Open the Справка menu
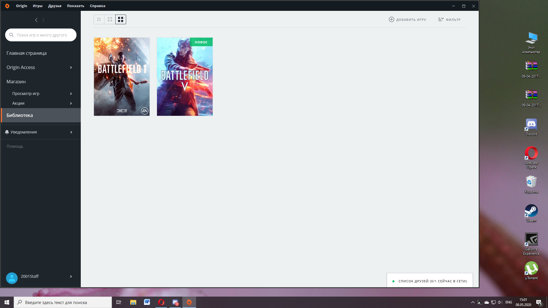548x308 pixels. click(98, 6)
